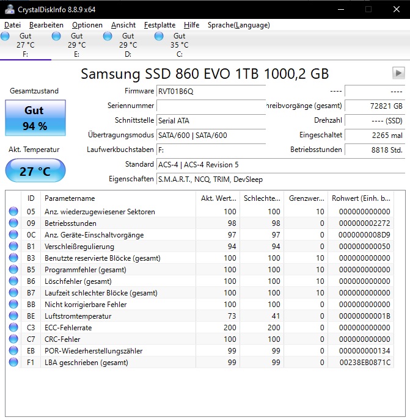The height and width of the screenshot is (420, 410).
Task: Click status orb for B1 Verschleißregulierung
Action: [x=13, y=246]
